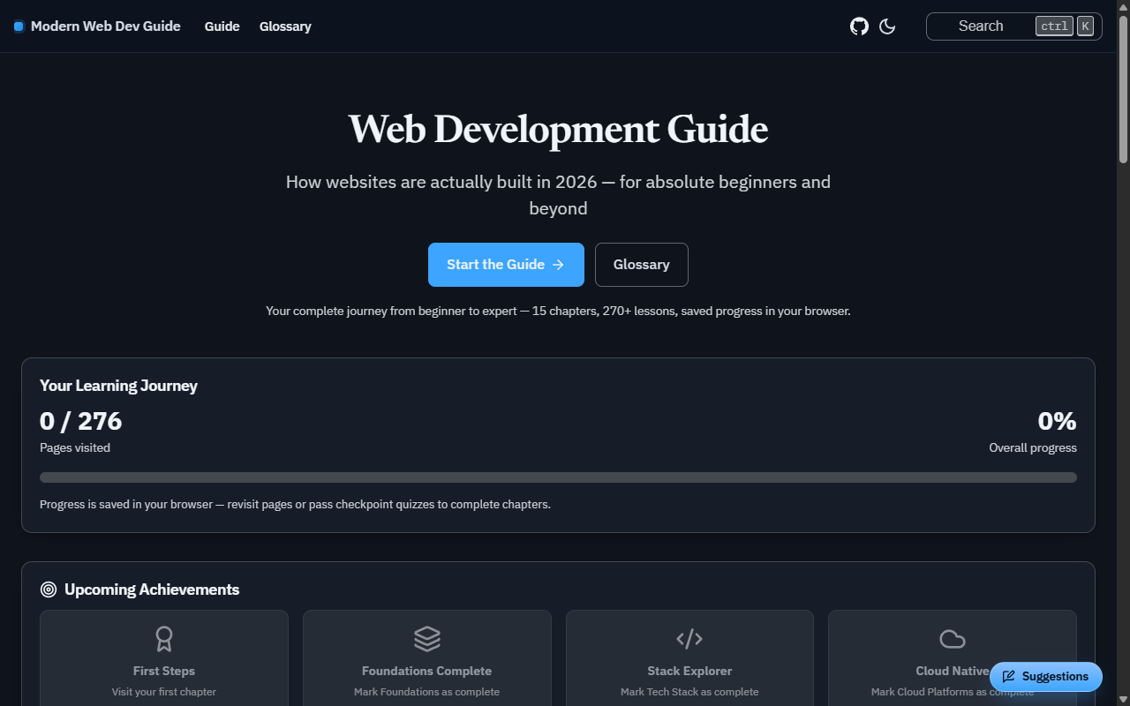This screenshot has height=706, width=1130.
Task: Click the 'Overall progress' label
Action: tap(1033, 447)
